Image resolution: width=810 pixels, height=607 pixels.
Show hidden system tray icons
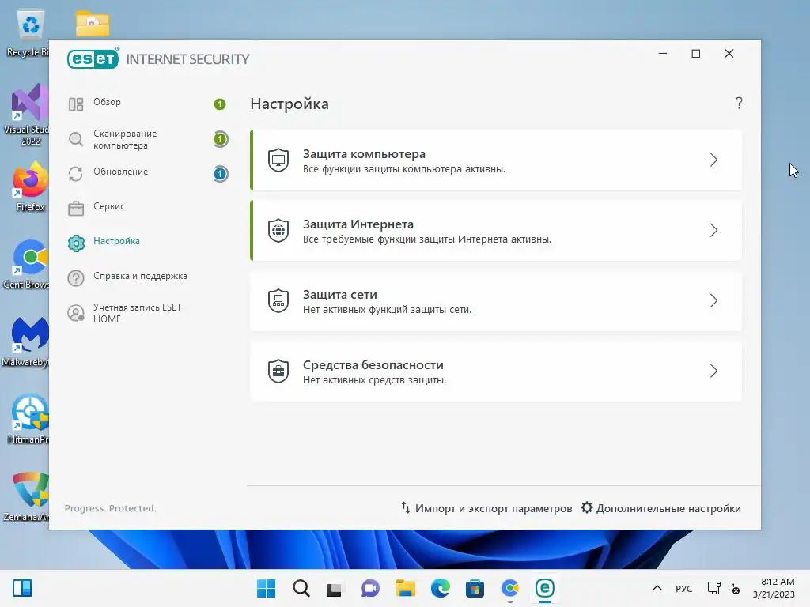657,588
